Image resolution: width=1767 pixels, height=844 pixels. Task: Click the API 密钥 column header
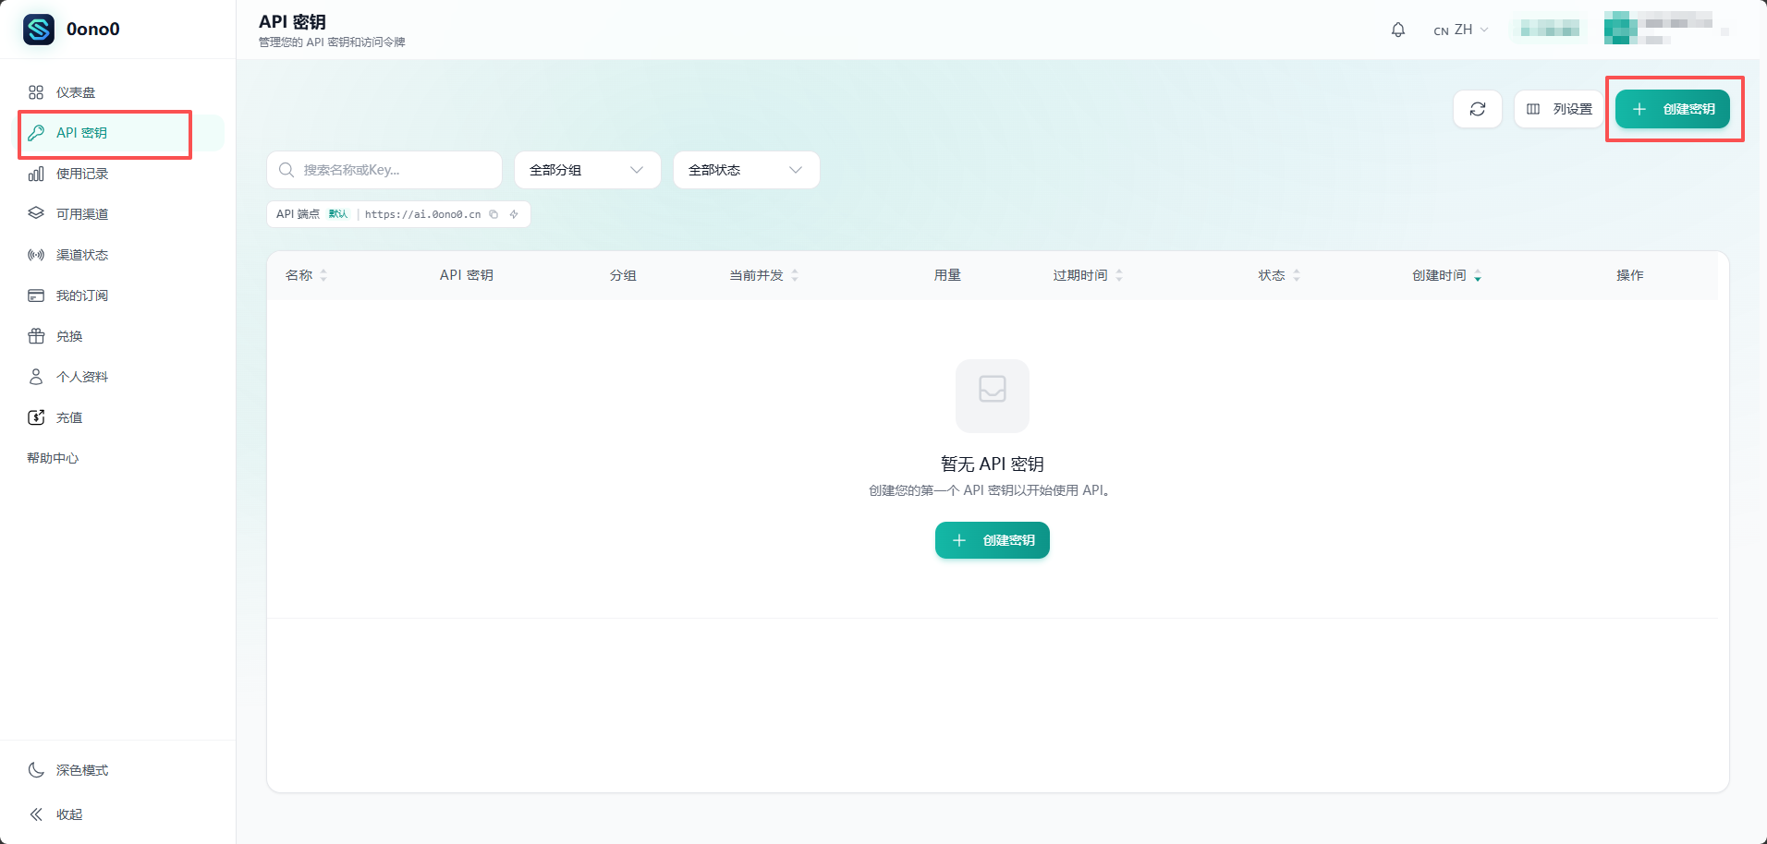[x=467, y=275]
